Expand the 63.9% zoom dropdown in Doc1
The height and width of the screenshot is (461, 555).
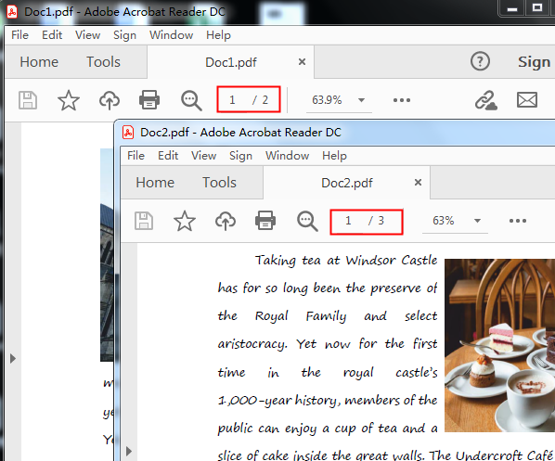click(x=361, y=100)
